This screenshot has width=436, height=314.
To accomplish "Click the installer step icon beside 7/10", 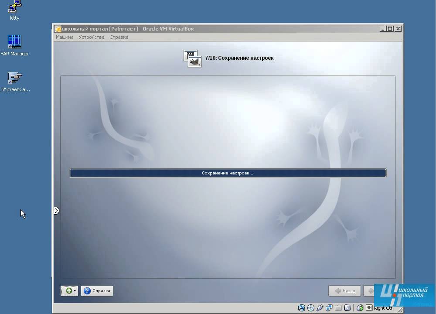I will click(192, 58).
